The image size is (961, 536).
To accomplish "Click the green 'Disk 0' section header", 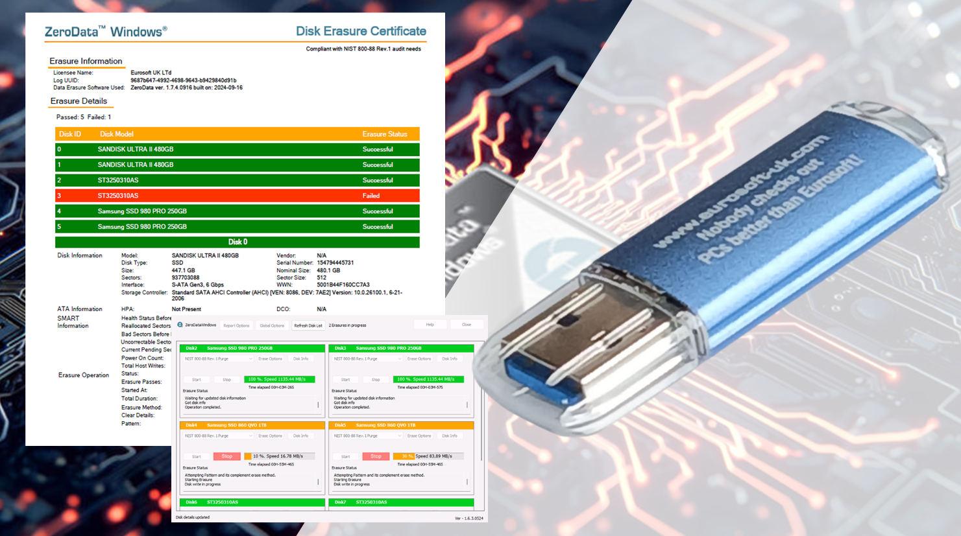I will [x=237, y=242].
